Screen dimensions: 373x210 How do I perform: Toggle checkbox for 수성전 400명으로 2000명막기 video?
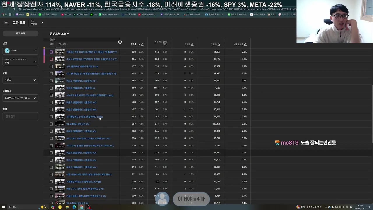(x=51, y=59)
